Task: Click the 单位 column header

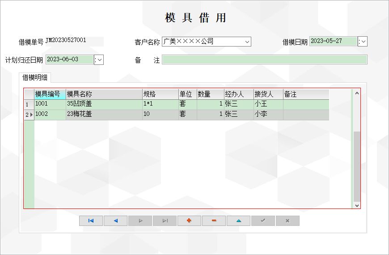Action: click(187, 94)
